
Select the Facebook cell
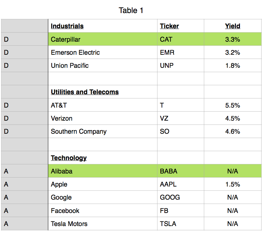coord(65,210)
